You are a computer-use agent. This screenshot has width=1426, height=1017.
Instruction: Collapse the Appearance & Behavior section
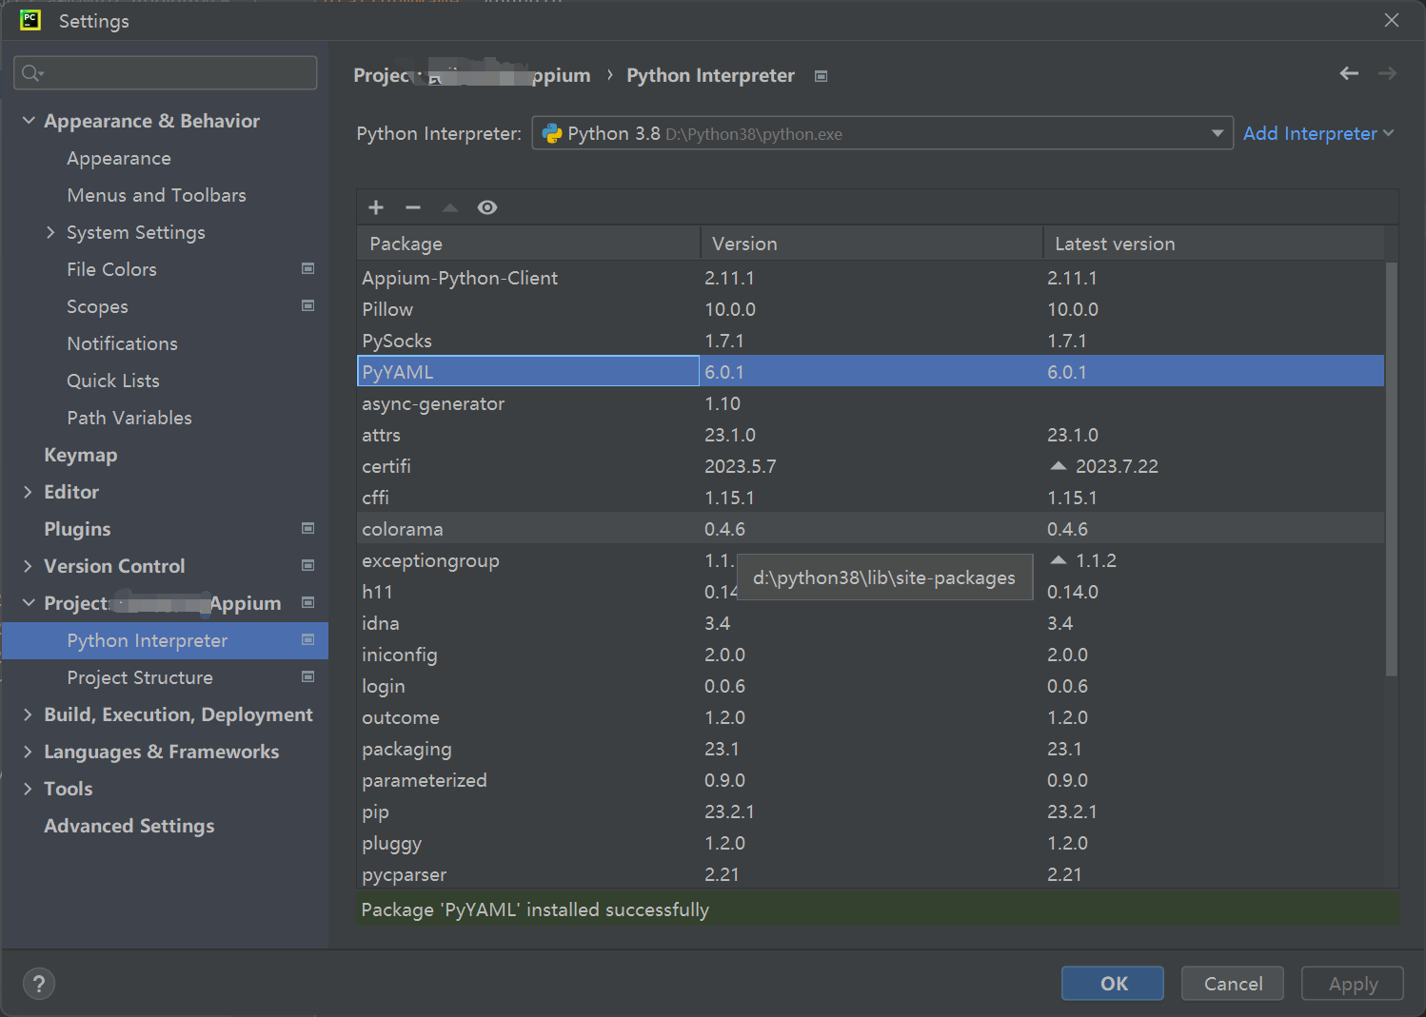[29, 121]
